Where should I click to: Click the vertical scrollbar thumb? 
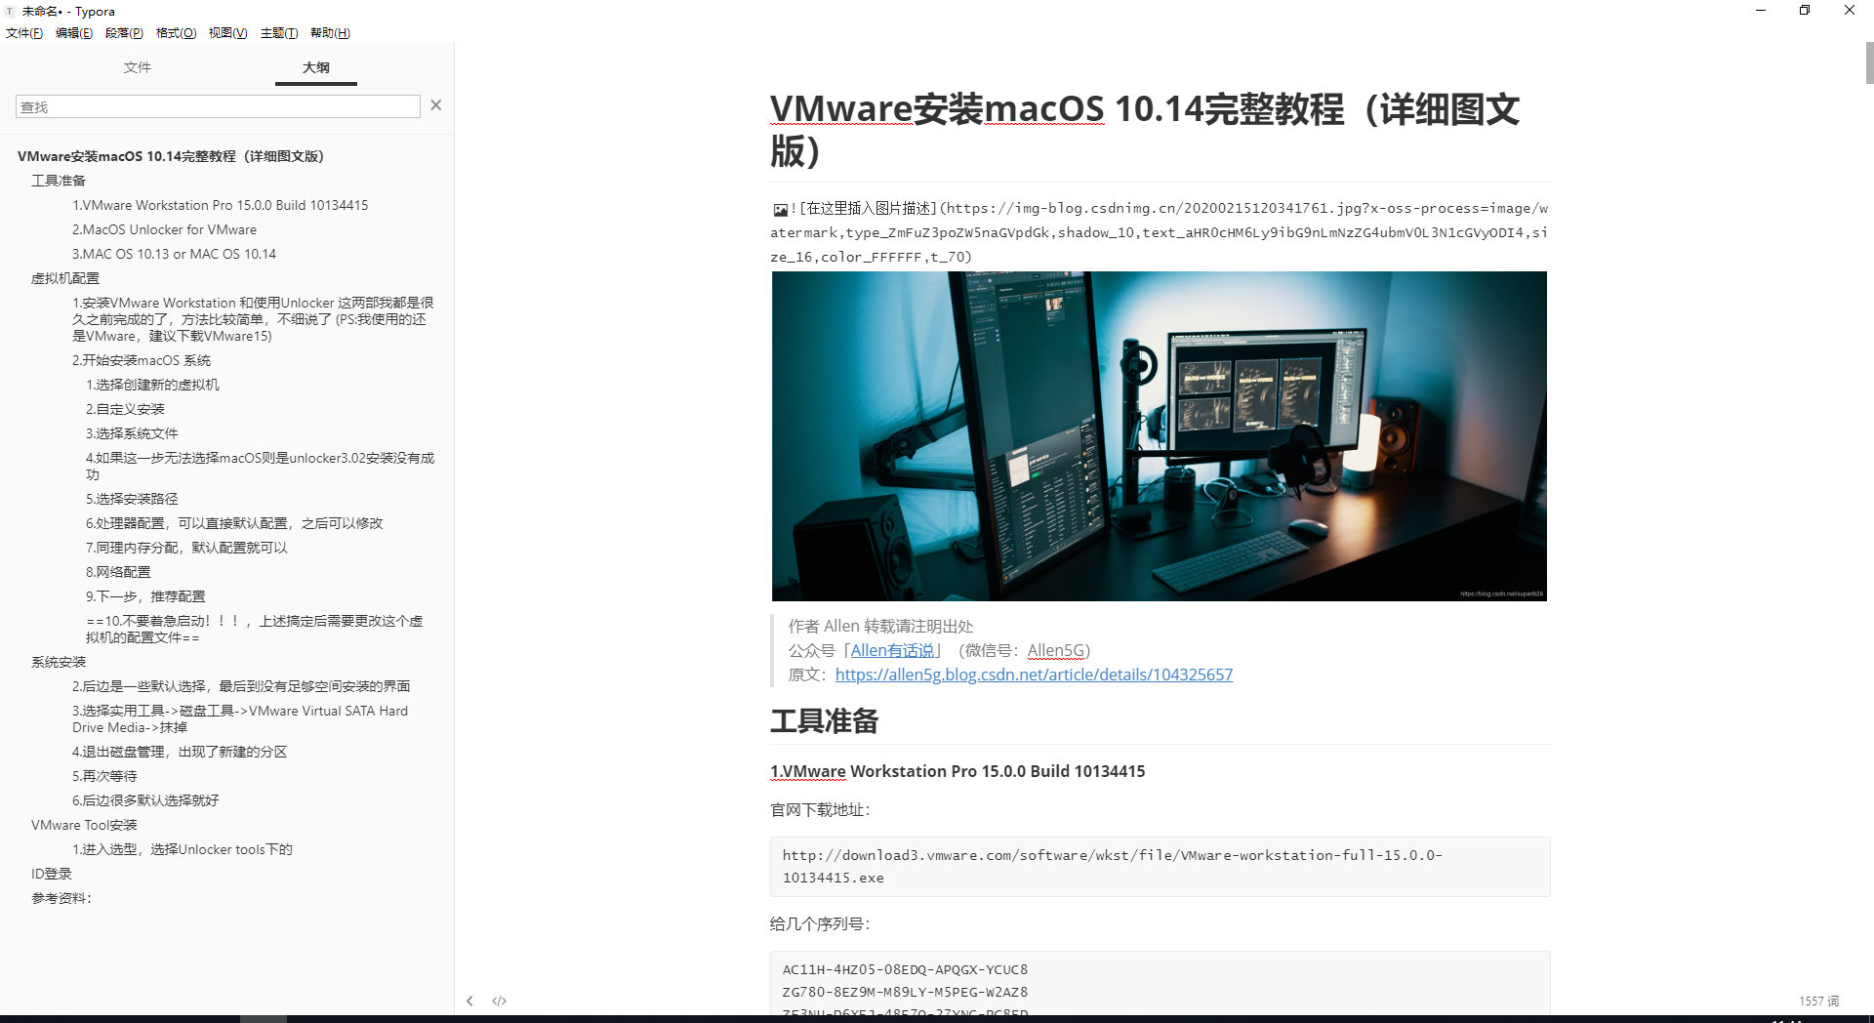click(1869, 63)
